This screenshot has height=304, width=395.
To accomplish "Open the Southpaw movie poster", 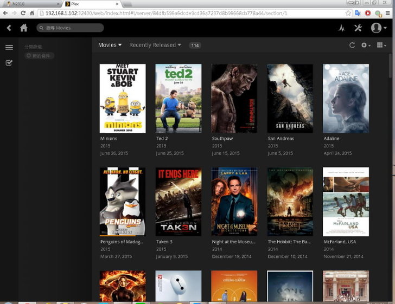I will coord(234,98).
